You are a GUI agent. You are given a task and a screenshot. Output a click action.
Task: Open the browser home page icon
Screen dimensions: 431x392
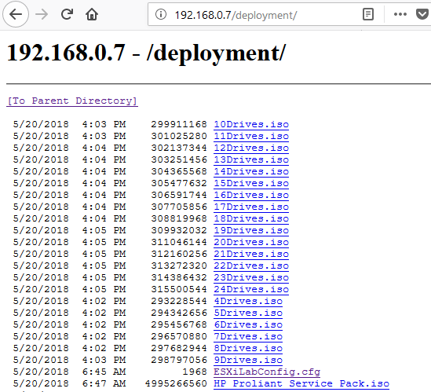92,14
